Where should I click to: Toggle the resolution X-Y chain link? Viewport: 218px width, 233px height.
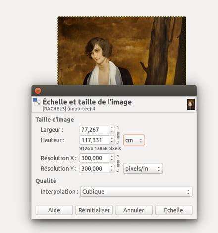[118, 163]
